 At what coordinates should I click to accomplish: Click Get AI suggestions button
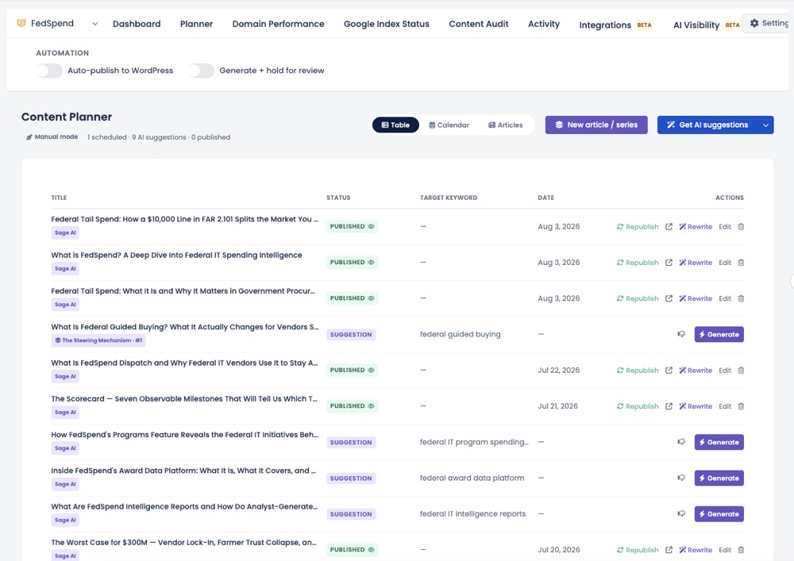click(708, 125)
